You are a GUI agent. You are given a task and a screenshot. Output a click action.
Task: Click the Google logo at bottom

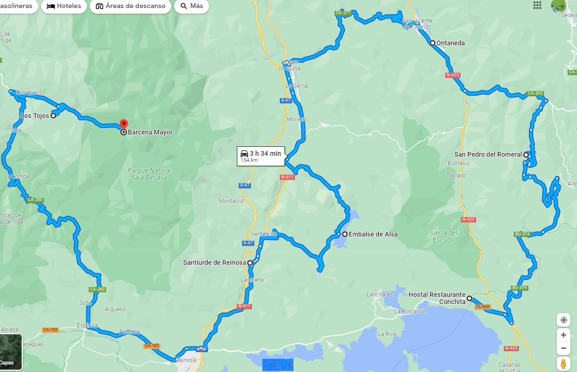click(x=278, y=364)
